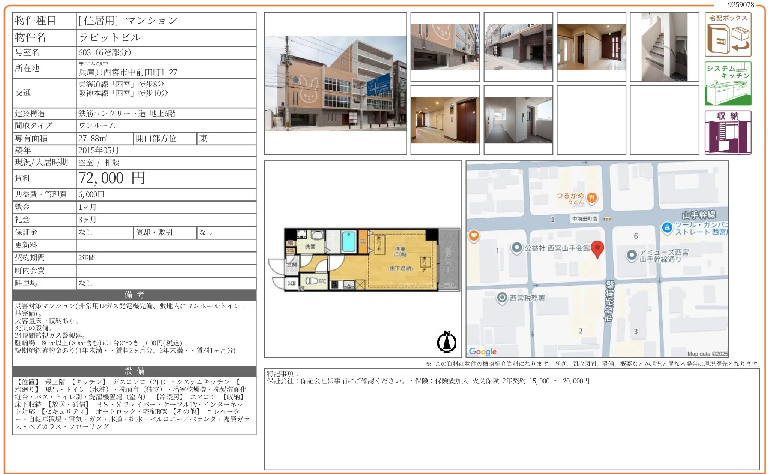The width and height of the screenshot is (771, 474).
Task: Click the アミューズ西宮 map marker
Action: 631,255
